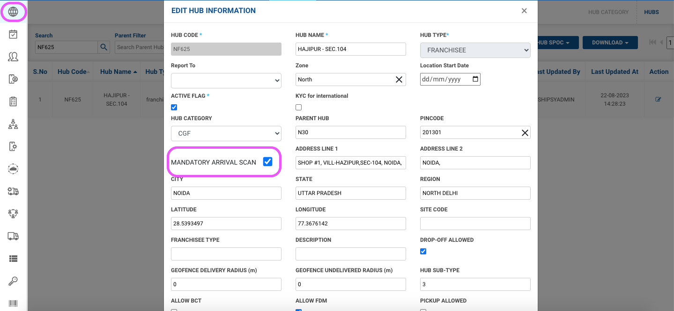Click the delivery truck sidebar icon
674x311 pixels.
(x=13, y=236)
